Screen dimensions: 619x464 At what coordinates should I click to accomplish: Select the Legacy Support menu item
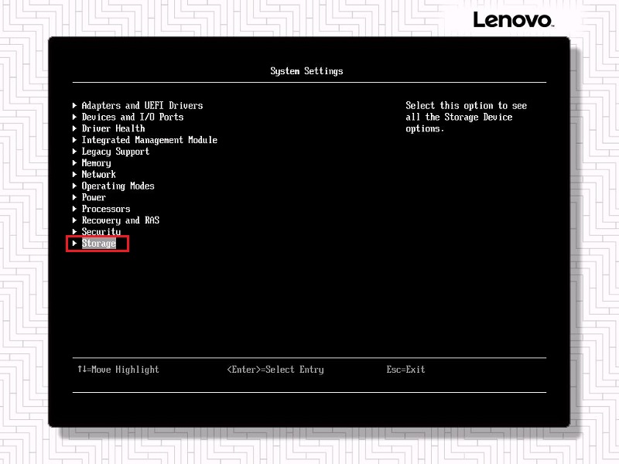115,152
